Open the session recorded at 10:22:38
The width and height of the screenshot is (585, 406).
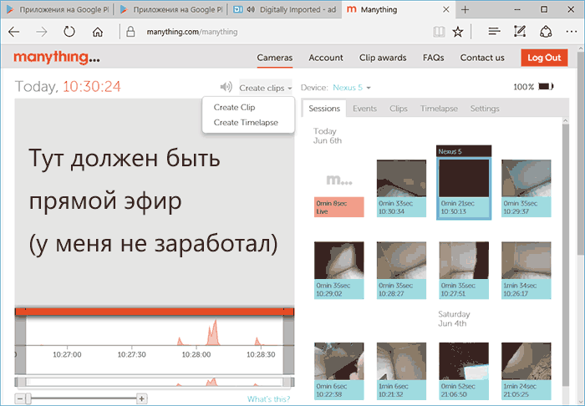click(x=338, y=371)
